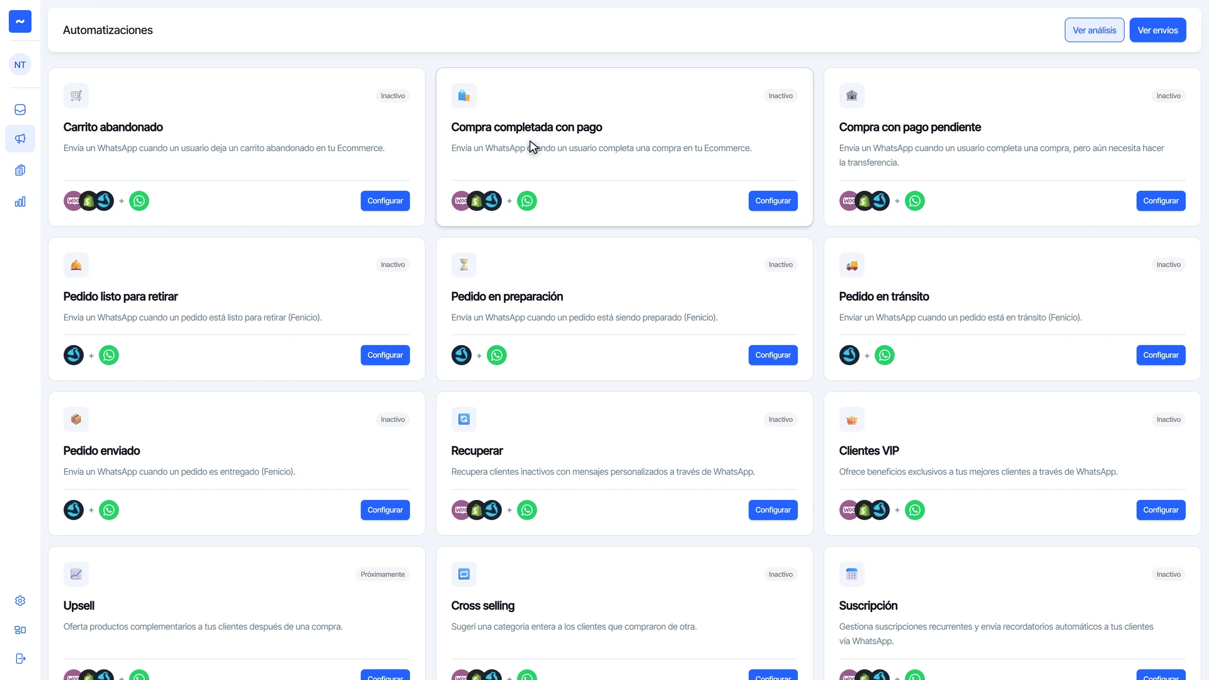Open Ver envíos

(1157, 30)
